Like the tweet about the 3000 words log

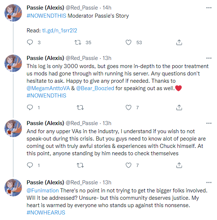click(129, 107)
